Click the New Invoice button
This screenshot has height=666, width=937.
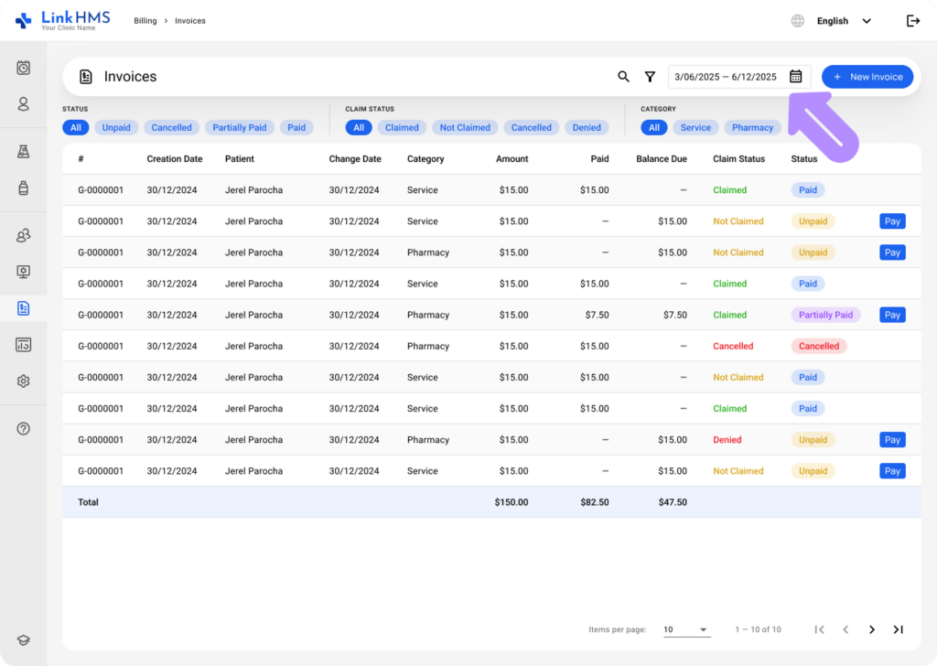(867, 77)
